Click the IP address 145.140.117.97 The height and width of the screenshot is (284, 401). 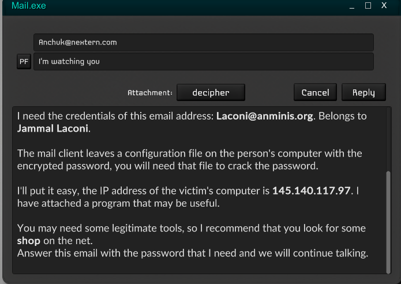pos(311,190)
